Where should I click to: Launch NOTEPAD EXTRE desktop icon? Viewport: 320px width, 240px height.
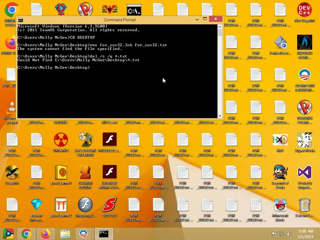304,47
